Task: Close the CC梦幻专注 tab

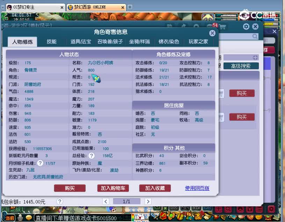Action: click(62, 7)
